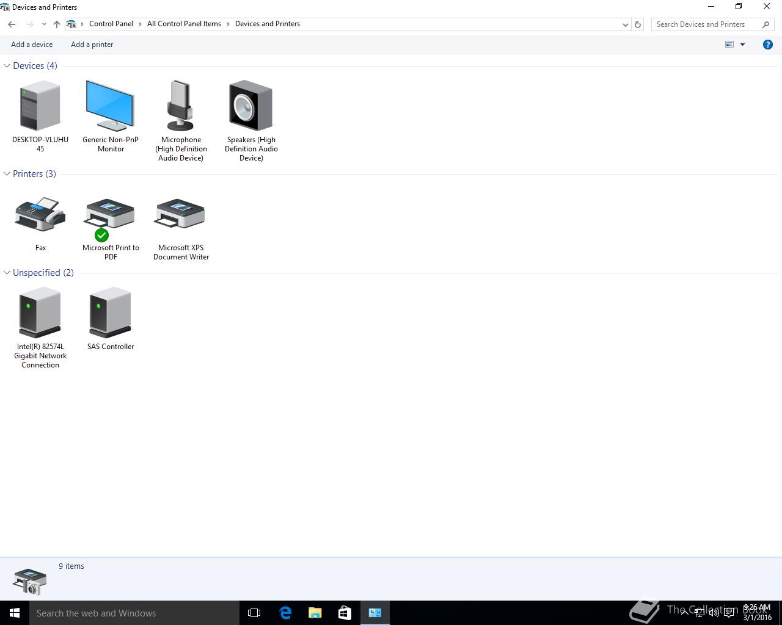The height and width of the screenshot is (625, 782).
Task: Click the Unspecified (2) group header text
Action: [43, 272]
